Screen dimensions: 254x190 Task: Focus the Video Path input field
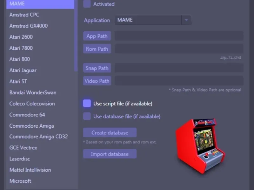179,81
